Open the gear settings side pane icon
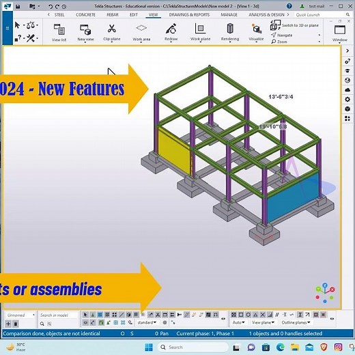 pos(347,100)
